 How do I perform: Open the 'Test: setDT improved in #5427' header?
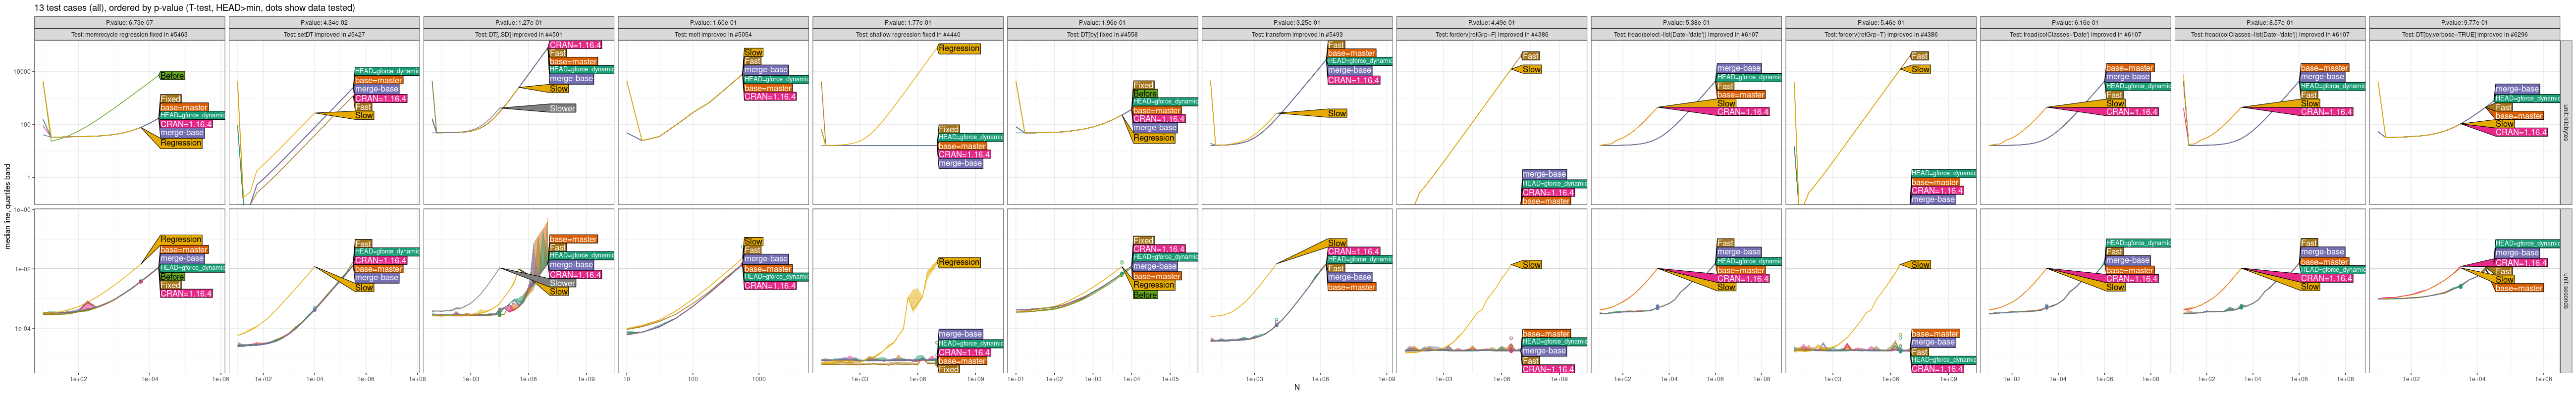323,34
